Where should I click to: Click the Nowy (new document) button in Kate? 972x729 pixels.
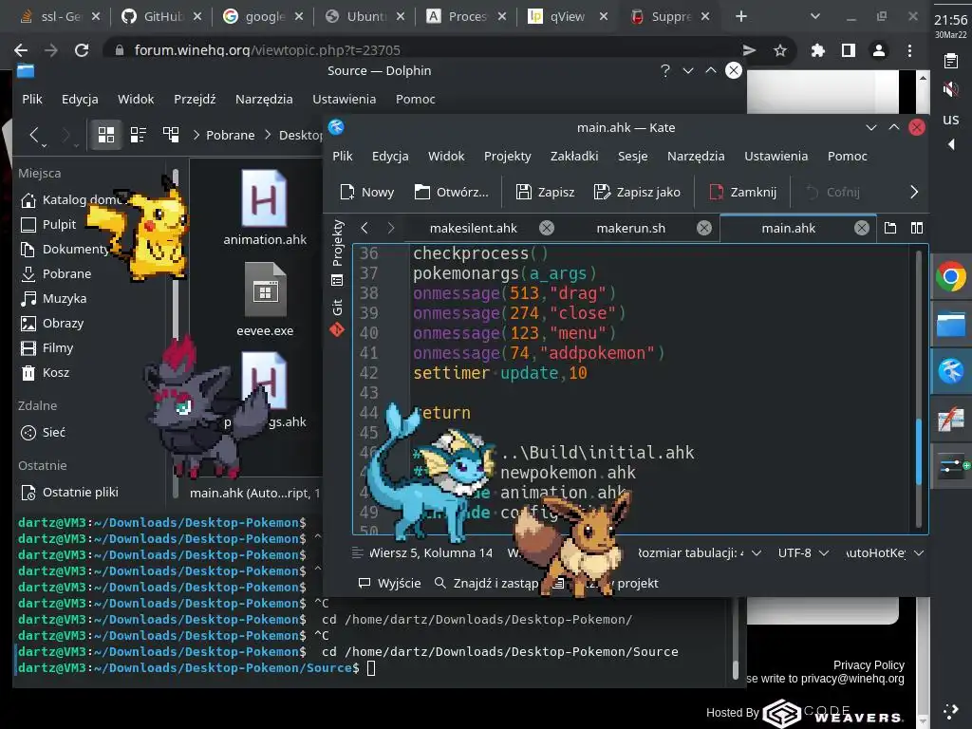point(367,192)
